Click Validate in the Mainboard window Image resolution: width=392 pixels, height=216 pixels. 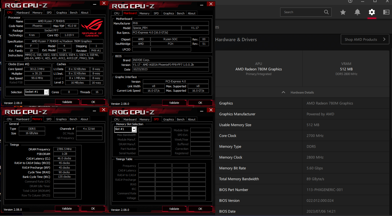coord(174,103)
